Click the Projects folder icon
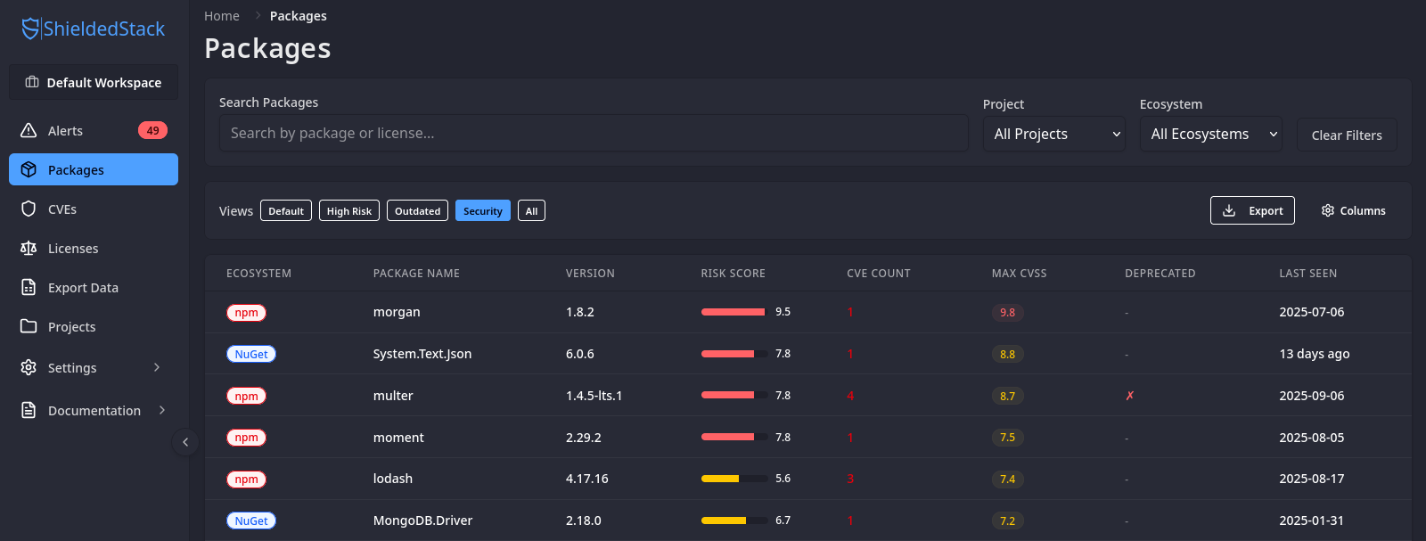The height and width of the screenshot is (541, 1426). click(x=29, y=326)
